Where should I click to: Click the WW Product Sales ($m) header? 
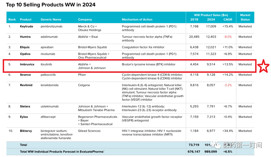211,15
